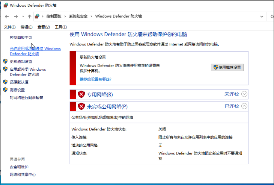Click the 关闭 firewall state value
274x185 pixels.
coord(162,129)
